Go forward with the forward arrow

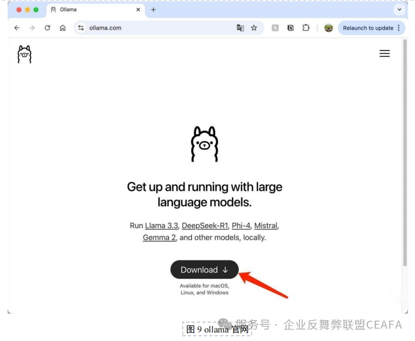click(x=32, y=28)
